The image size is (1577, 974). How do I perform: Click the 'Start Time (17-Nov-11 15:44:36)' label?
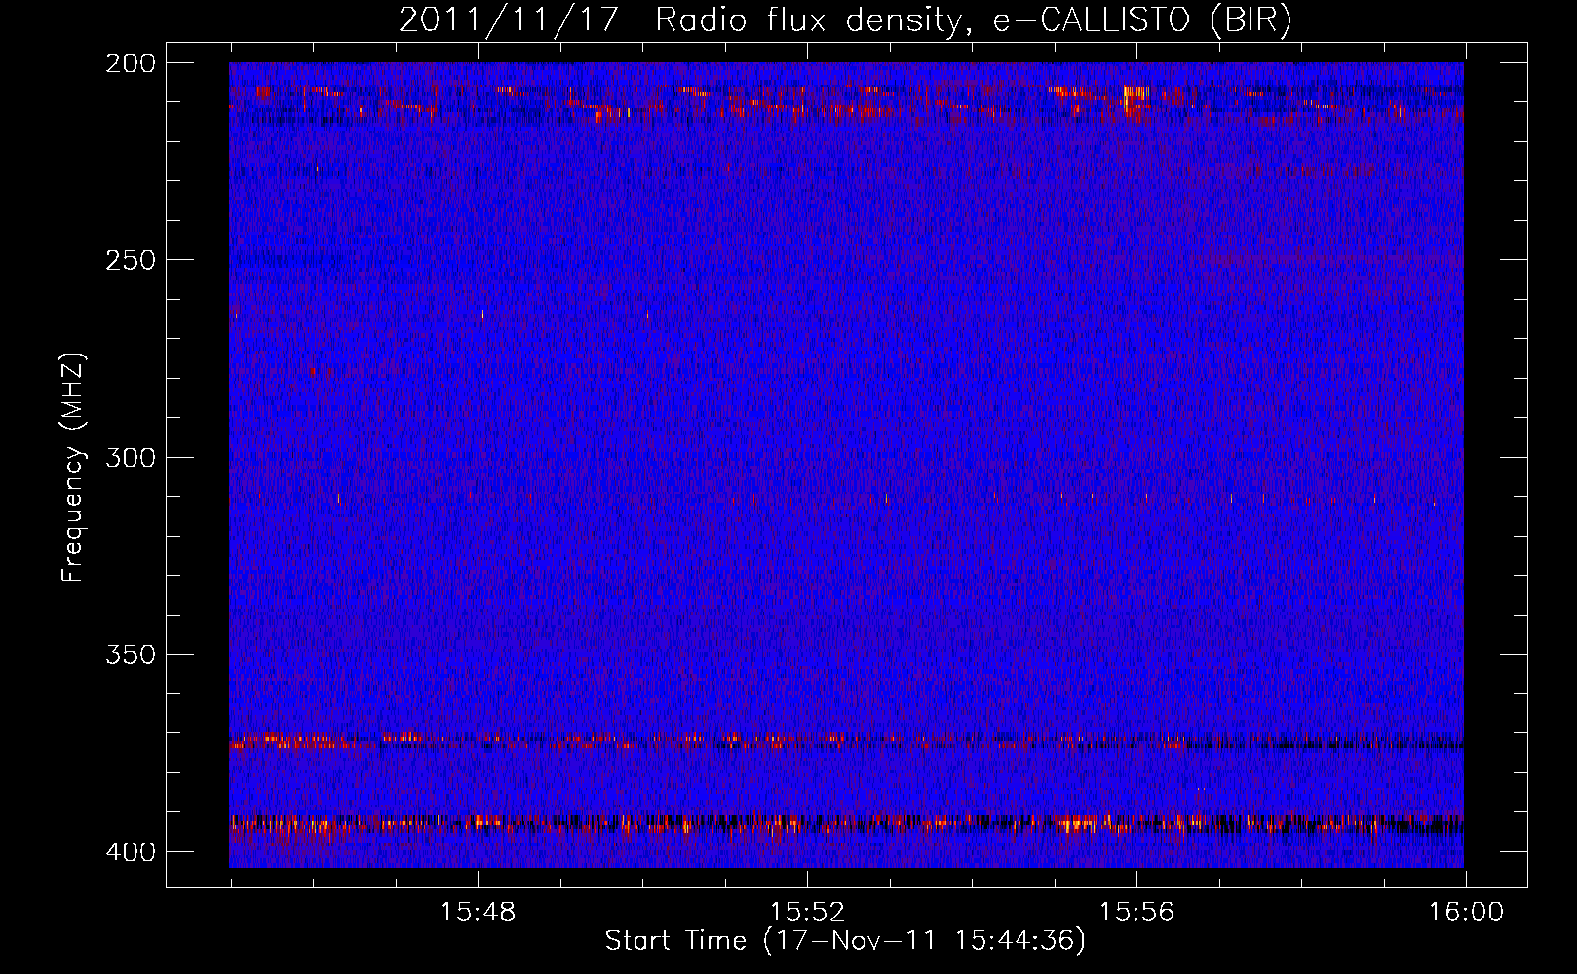pyautogui.click(x=845, y=941)
